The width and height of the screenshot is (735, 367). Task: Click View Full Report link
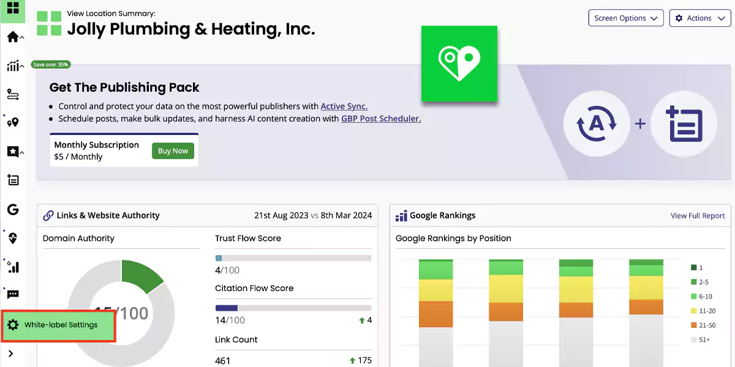click(697, 216)
